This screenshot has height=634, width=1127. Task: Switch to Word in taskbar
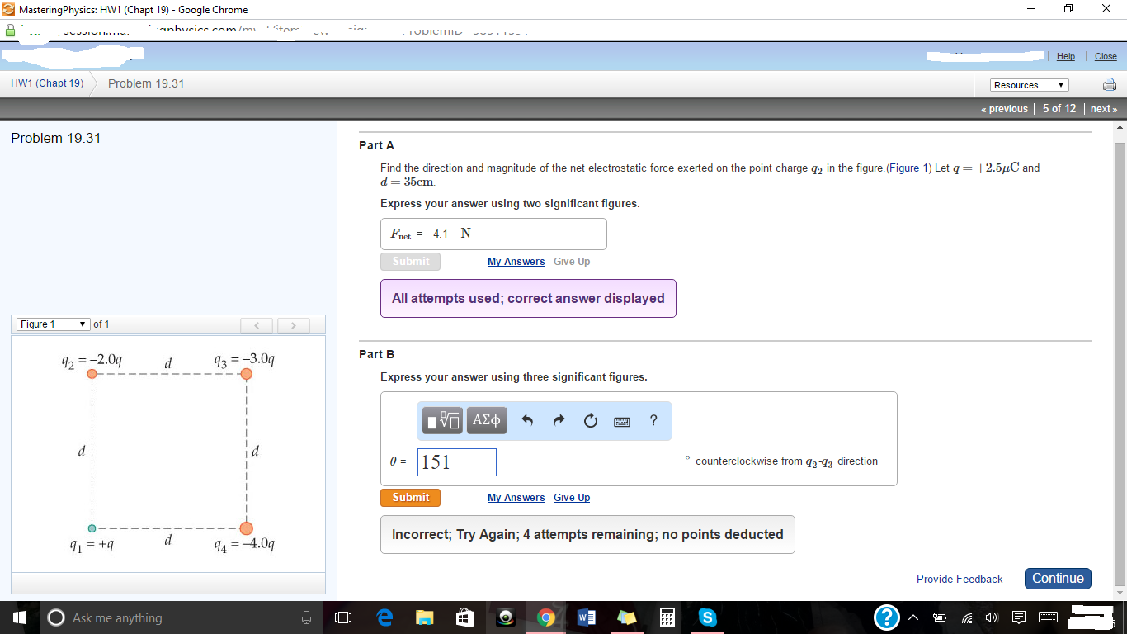pos(586,617)
